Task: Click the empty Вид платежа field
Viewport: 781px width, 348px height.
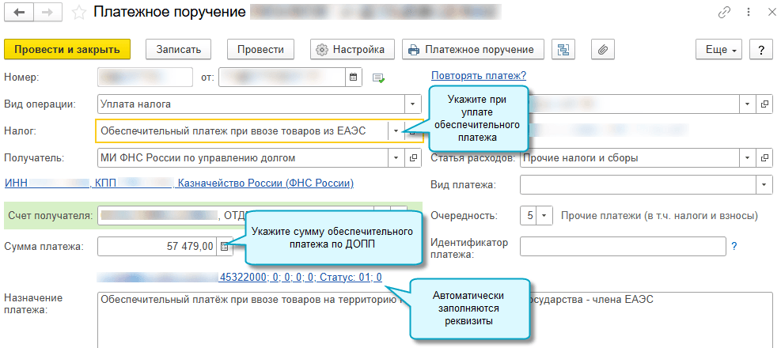Action: pyautogui.click(x=638, y=185)
